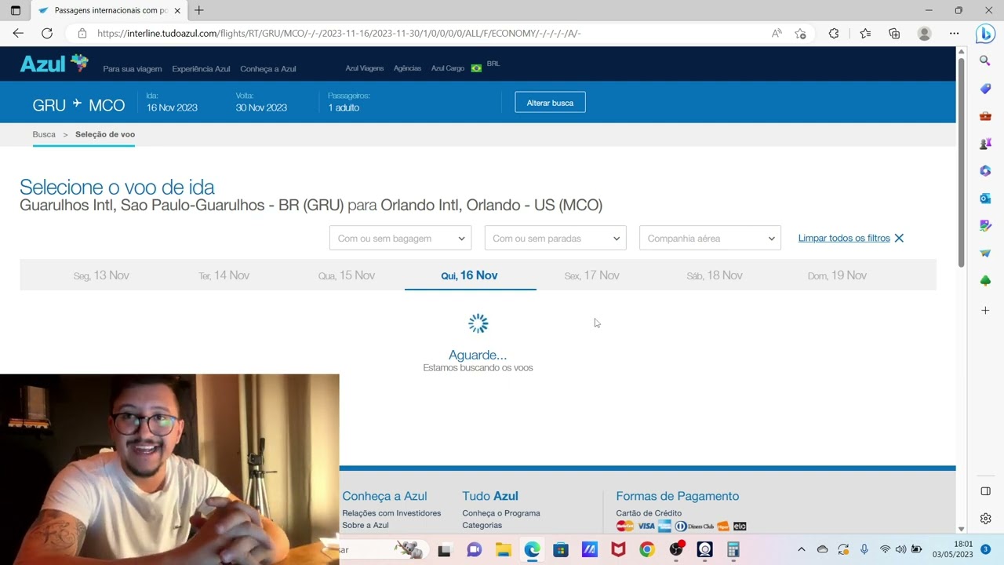The image size is (1004, 565).
Task: Open the browser profile avatar
Action: (x=924, y=33)
